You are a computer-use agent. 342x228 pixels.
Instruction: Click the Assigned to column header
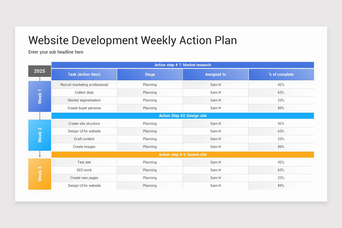click(x=215, y=74)
